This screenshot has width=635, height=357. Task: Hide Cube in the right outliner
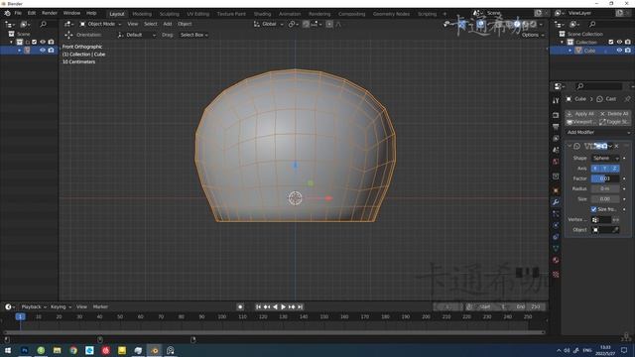[x=619, y=51]
